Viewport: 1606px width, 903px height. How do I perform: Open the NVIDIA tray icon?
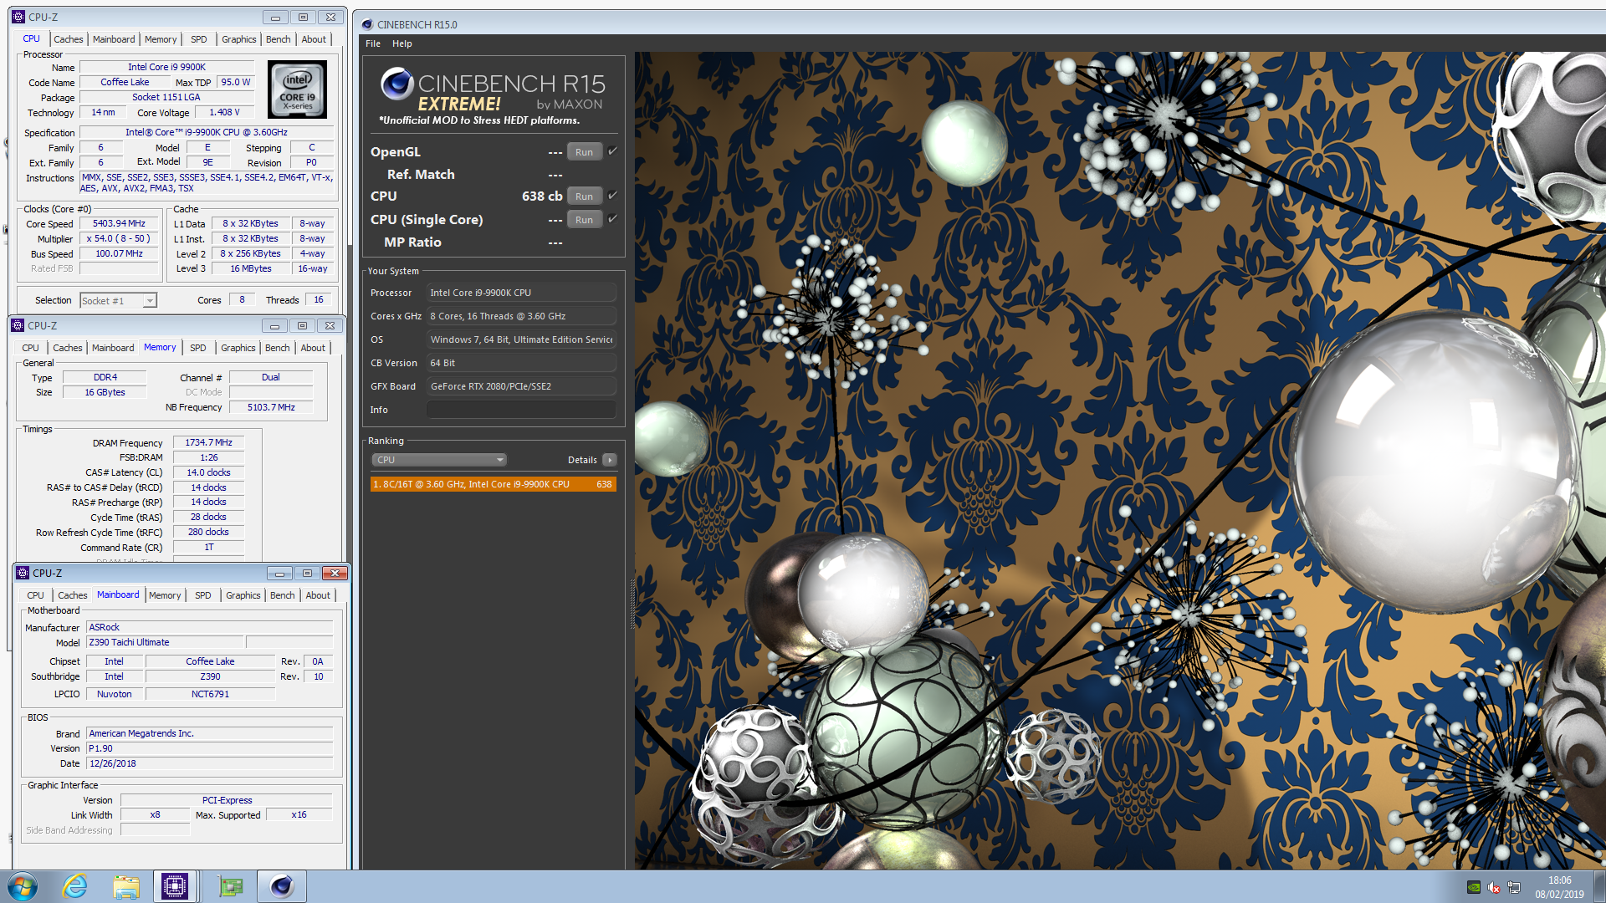(x=1474, y=887)
